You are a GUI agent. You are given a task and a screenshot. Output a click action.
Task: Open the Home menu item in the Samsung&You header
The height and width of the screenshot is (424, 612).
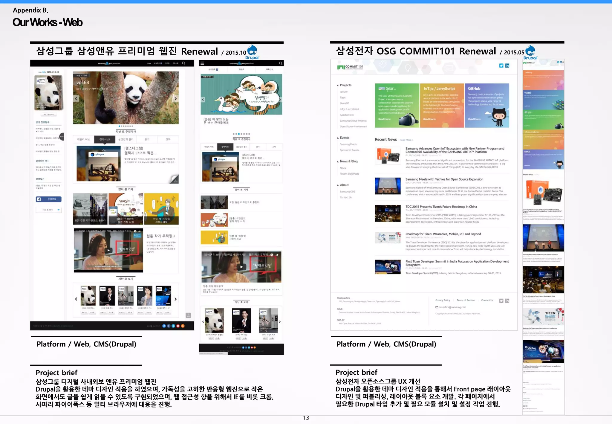149,63
